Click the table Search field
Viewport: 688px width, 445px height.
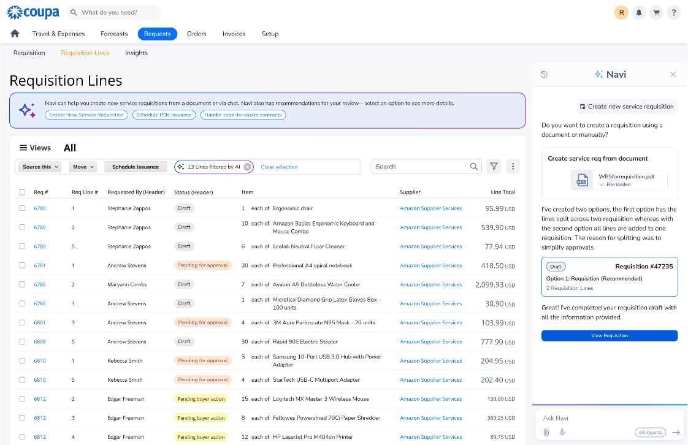click(427, 167)
